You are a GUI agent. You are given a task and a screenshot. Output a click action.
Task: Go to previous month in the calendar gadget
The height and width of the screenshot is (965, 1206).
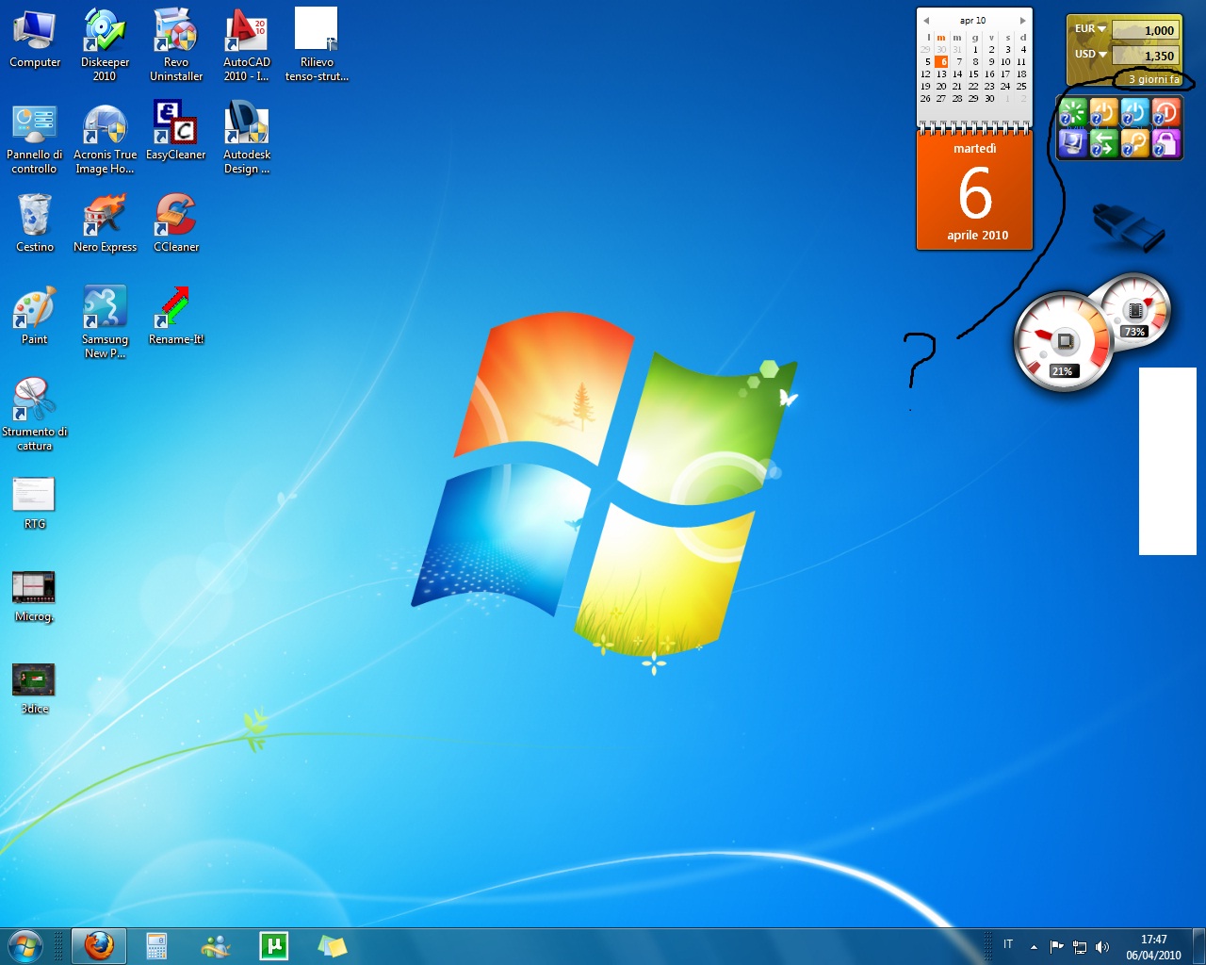pos(926,20)
